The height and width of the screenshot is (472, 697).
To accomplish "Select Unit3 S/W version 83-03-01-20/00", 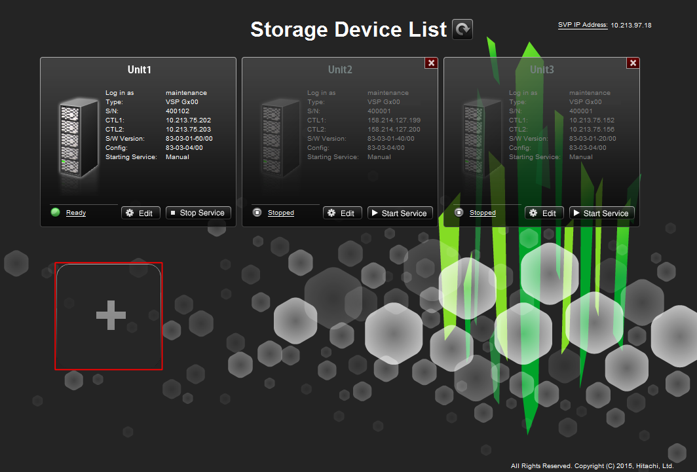I will [593, 139].
